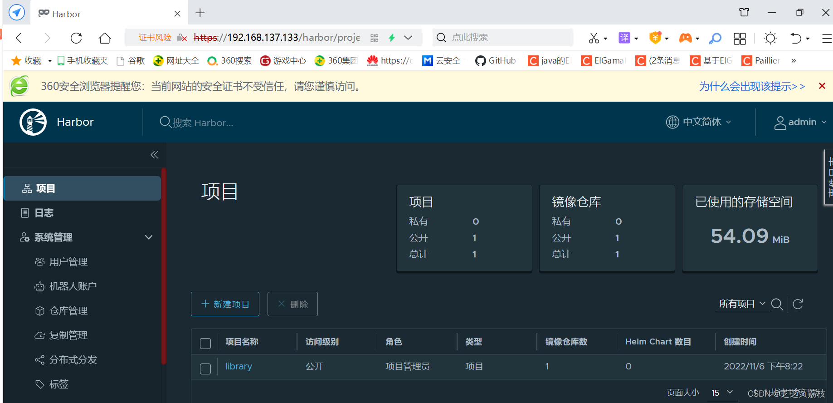Collapse the 系统管理 section chevron
Viewport: 833px width, 403px height.
click(148, 237)
